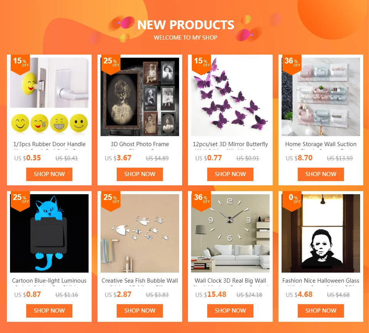Click the 15% off badge on Mirror Butterfly item

(201, 64)
